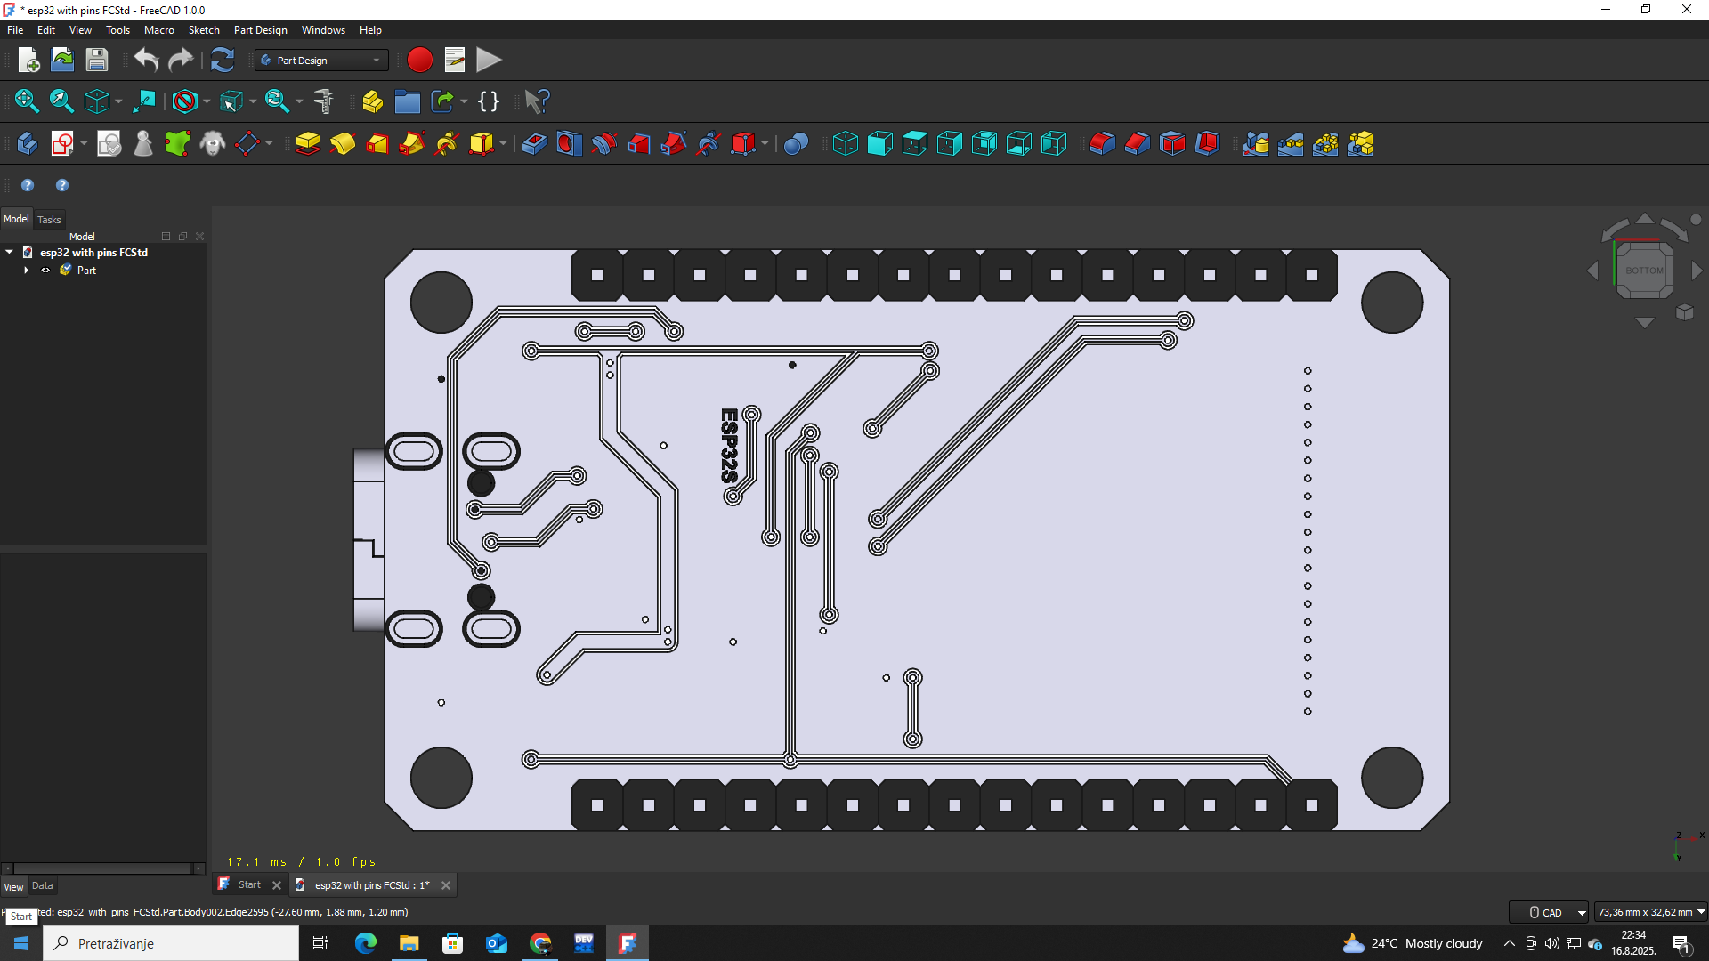1709x961 pixels.
Task: Toggle visibility eye of Part item
Action: (x=45, y=271)
